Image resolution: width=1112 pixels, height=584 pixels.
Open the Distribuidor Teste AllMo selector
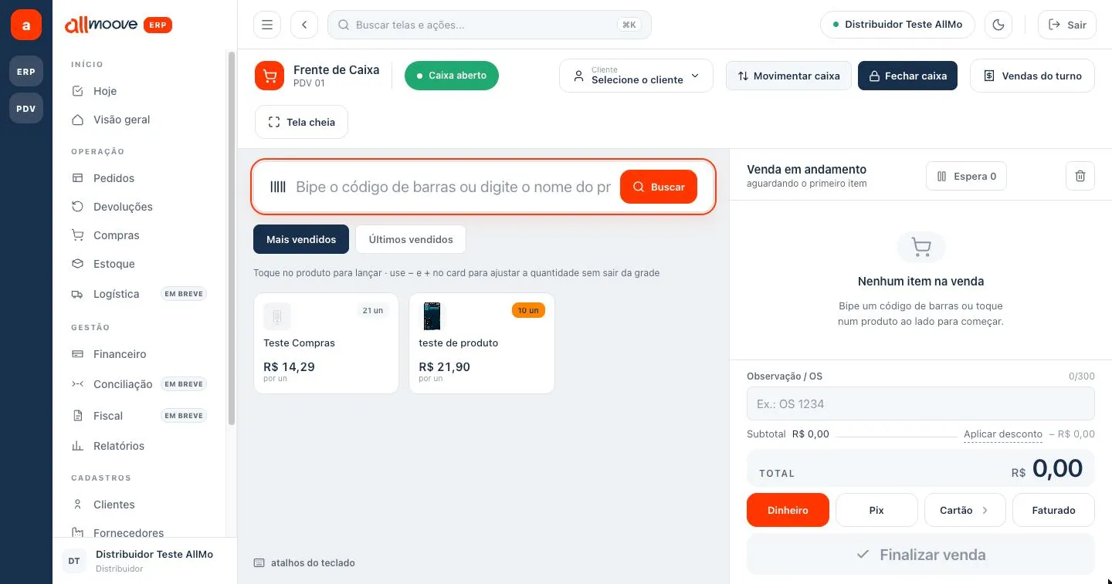(x=897, y=25)
